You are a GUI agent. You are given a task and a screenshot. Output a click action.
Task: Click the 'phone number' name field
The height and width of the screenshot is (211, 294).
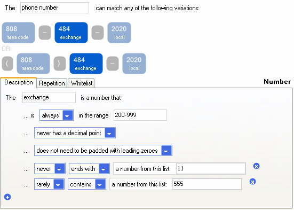54,8
